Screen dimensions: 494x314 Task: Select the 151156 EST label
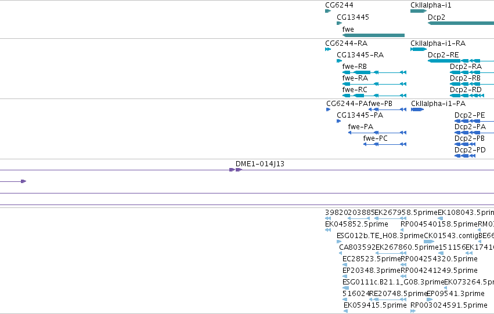pos(452,248)
